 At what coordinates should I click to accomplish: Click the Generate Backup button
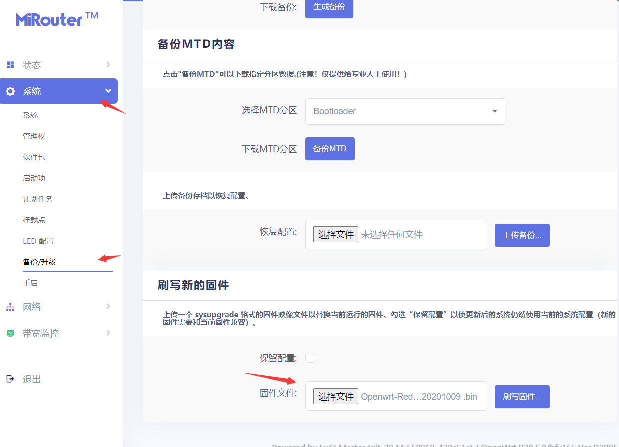coord(329,8)
